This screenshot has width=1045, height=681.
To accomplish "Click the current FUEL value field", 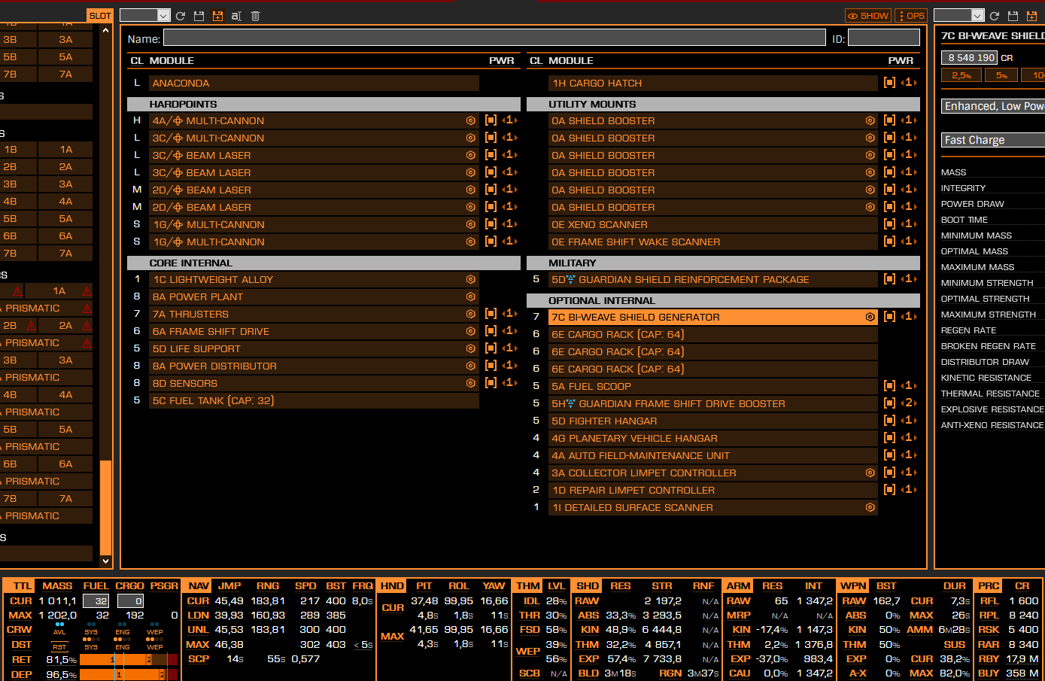I will [96, 601].
